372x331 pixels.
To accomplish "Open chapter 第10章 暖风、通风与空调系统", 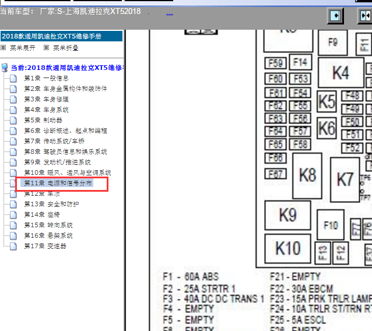I will [x=68, y=172].
